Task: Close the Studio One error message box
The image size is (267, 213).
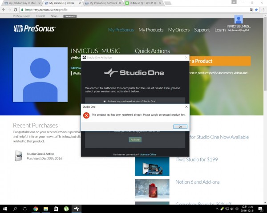Action: pos(186,107)
